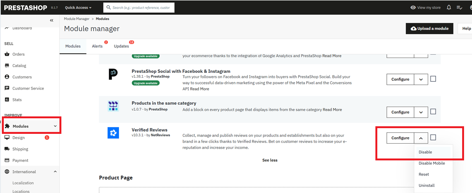
Task: Click the View my store eye icon
Action: coord(413,8)
